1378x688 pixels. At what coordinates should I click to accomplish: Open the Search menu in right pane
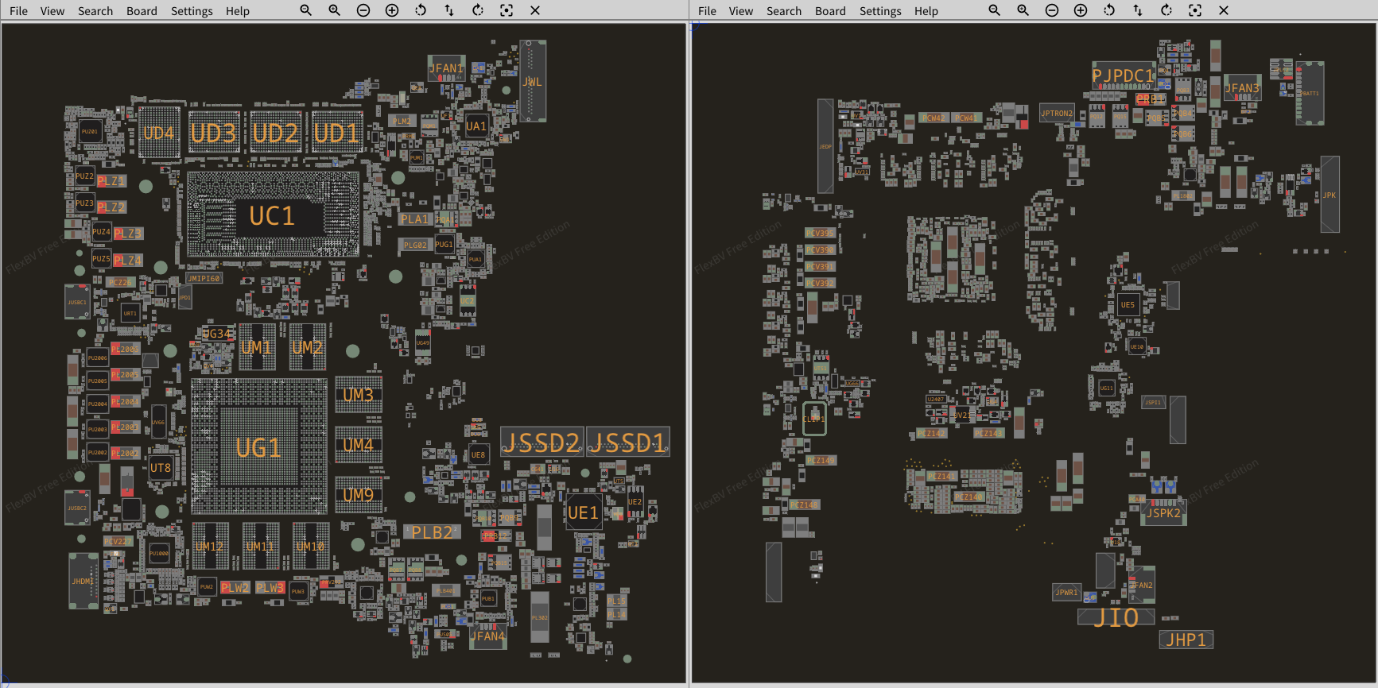click(x=783, y=11)
